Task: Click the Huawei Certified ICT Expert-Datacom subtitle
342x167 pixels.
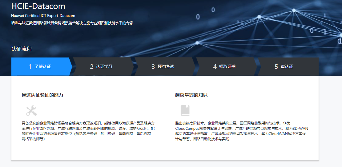Action: click(43, 16)
